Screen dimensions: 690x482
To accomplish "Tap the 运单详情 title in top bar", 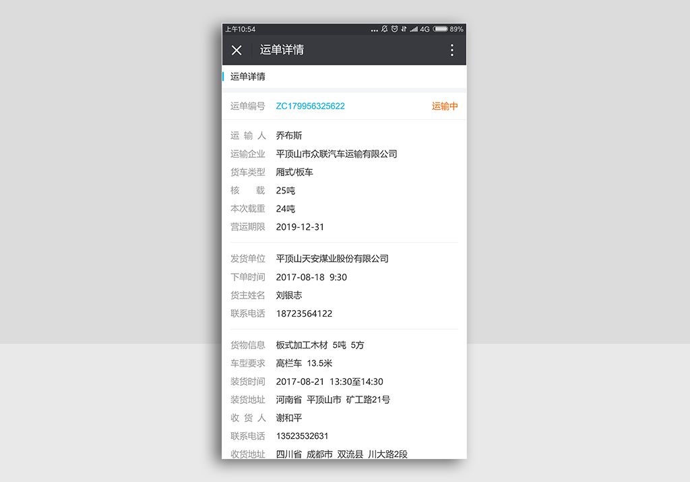I will coord(282,50).
